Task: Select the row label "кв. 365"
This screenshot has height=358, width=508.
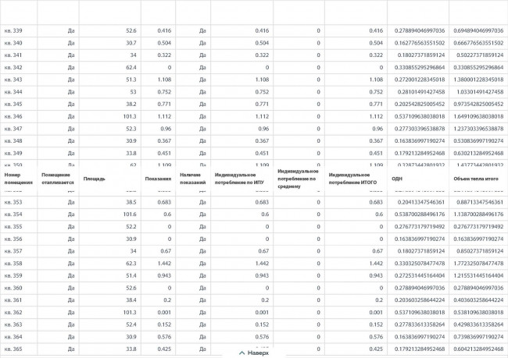Action: point(13,349)
